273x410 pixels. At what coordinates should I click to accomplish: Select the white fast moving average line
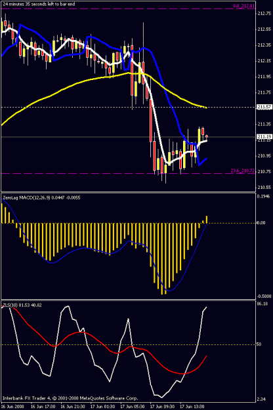point(155,117)
